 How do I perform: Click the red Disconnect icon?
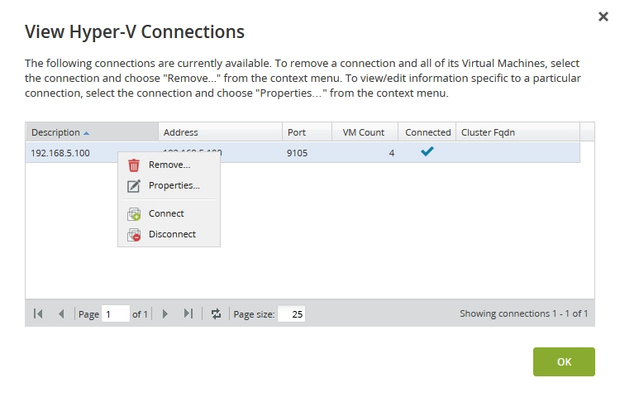click(134, 235)
